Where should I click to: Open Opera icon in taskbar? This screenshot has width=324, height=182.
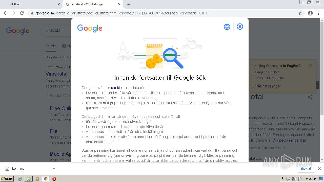coord(54,179)
